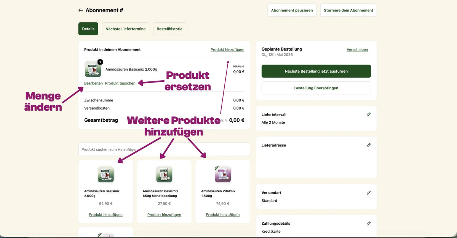Click the 'Geplante Bestellung' heading
Screen dimensions: 457x238
(282, 49)
